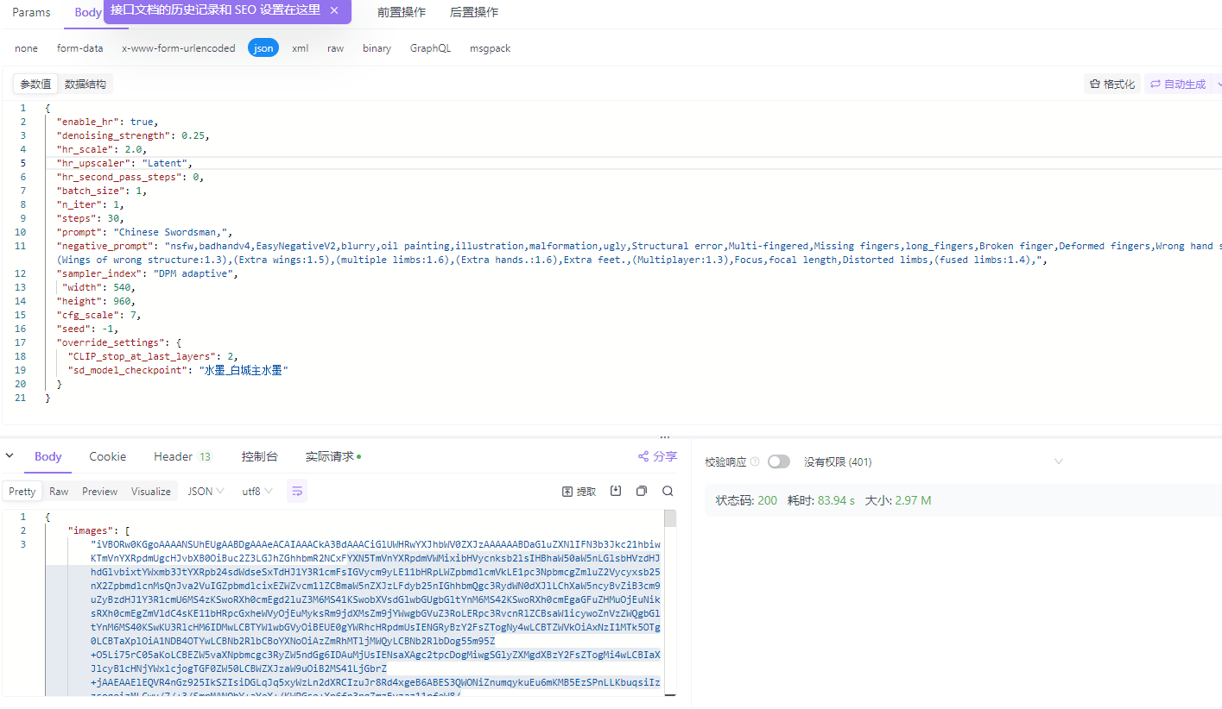The height and width of the screenshot is (709, 1222).
Task: Close the purple history and SEO tooltip
Action: tap(334, 10)
